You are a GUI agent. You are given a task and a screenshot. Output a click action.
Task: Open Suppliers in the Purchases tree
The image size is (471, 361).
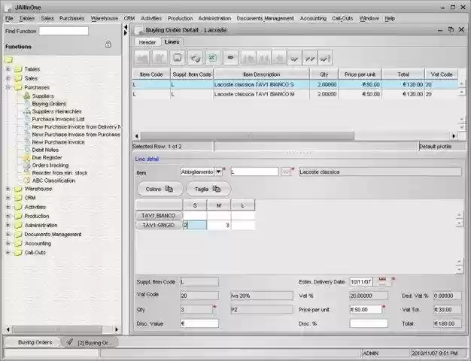43,96
